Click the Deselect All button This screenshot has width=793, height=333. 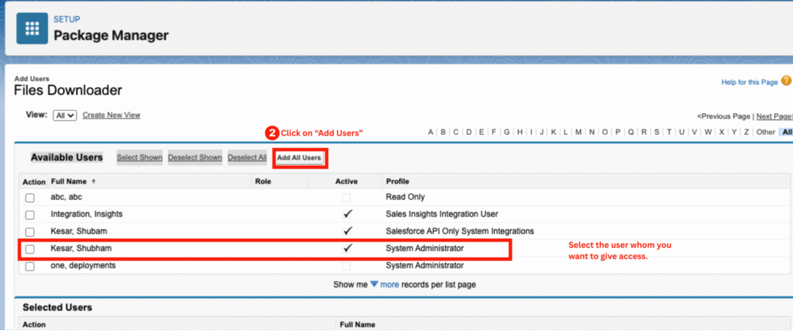pyautogui.click(x=247, y=157)
